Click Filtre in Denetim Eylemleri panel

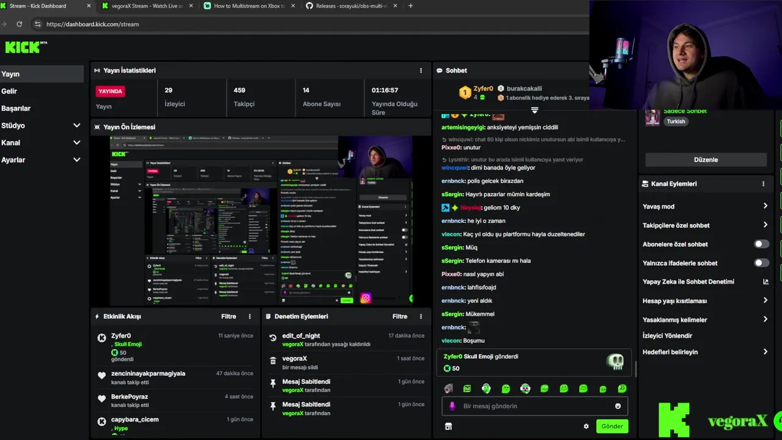pyautogui.click(x=400, y=317)
